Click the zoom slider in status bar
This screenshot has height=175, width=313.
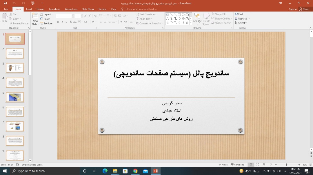[x=286, y=165]
